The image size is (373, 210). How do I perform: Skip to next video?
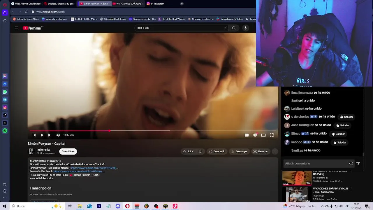click(50, 135)
